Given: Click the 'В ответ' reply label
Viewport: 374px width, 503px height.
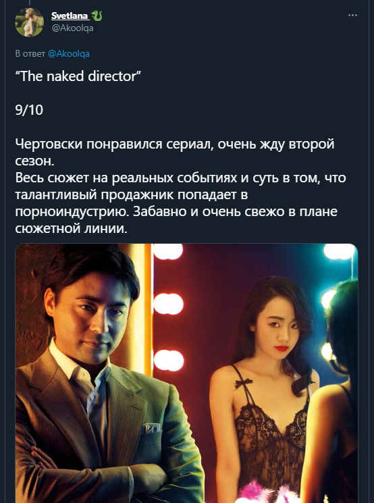Looking at the screenshot, I should (x=30, y=53).
